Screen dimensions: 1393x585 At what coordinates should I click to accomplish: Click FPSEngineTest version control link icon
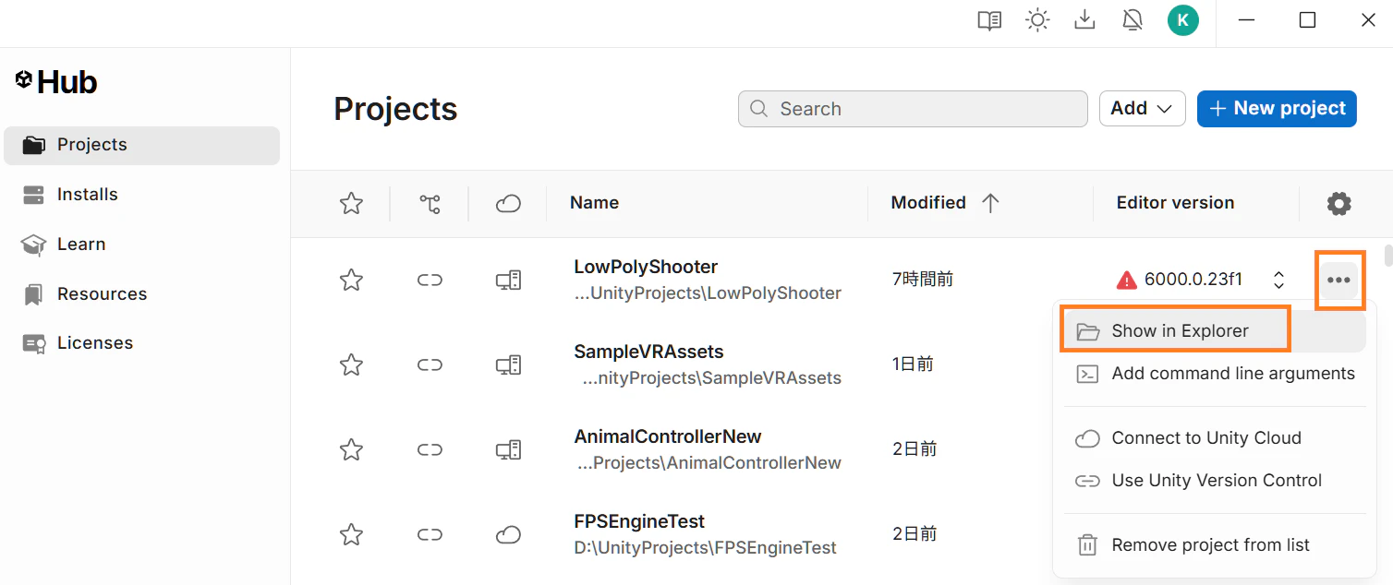coord(430,534)
